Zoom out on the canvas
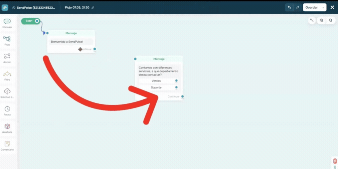 tap(330, 20)
